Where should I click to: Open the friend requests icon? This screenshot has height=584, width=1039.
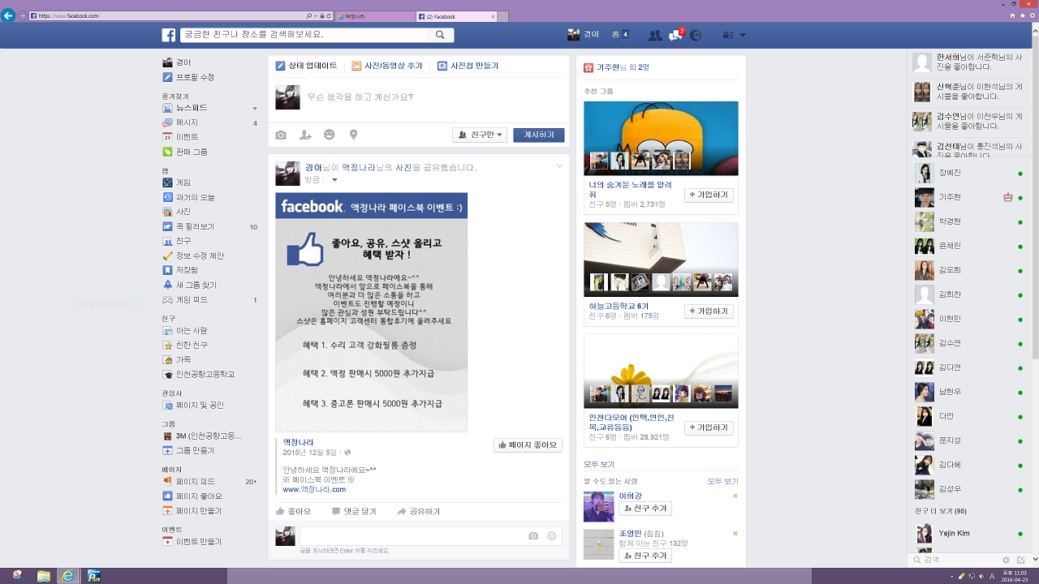[x=655, y=35]
